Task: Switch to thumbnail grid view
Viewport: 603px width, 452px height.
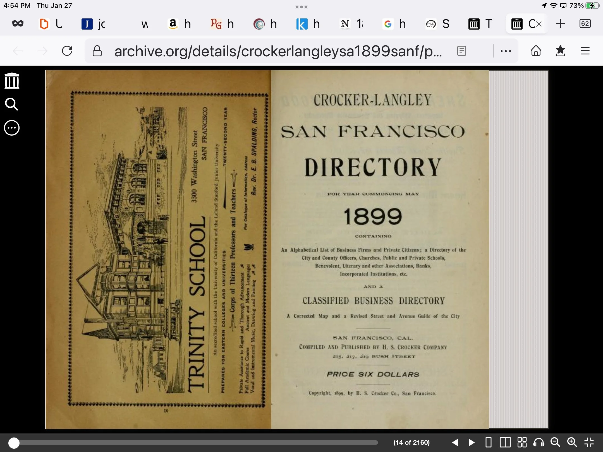Action: (522, 442)
